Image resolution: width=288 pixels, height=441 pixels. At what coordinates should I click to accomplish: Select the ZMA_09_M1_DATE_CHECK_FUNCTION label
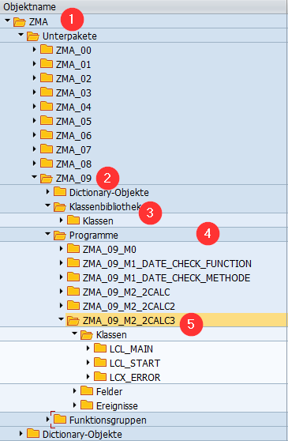click(167, 264)
